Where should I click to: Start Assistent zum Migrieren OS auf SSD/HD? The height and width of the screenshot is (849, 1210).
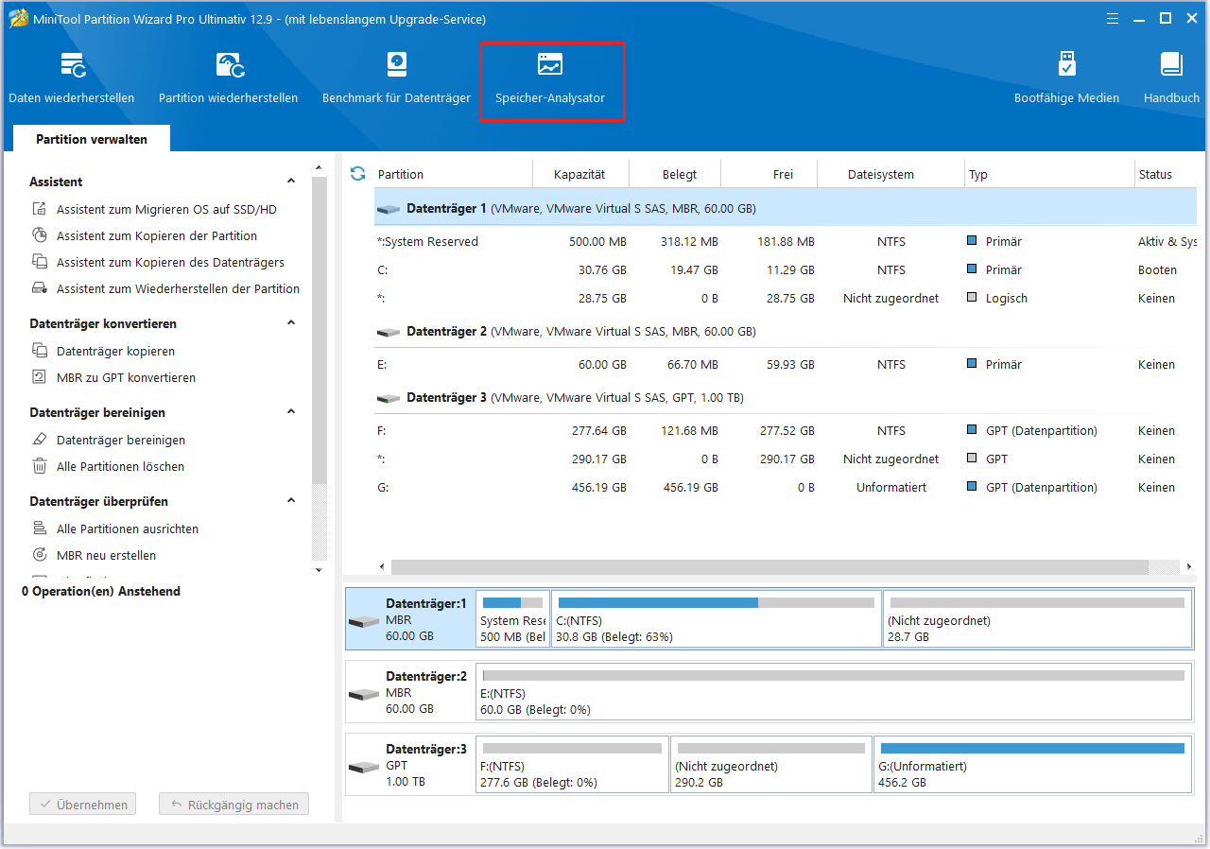(x=166, y=210)
